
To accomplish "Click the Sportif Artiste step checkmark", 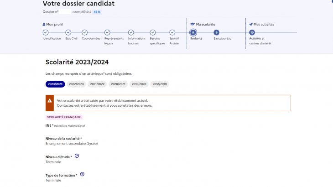I will click(172, 32).
